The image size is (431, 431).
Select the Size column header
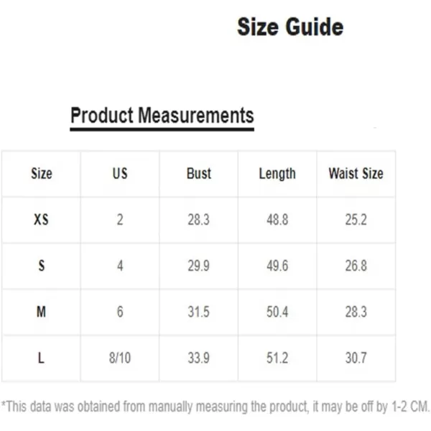tap(42, 174)
